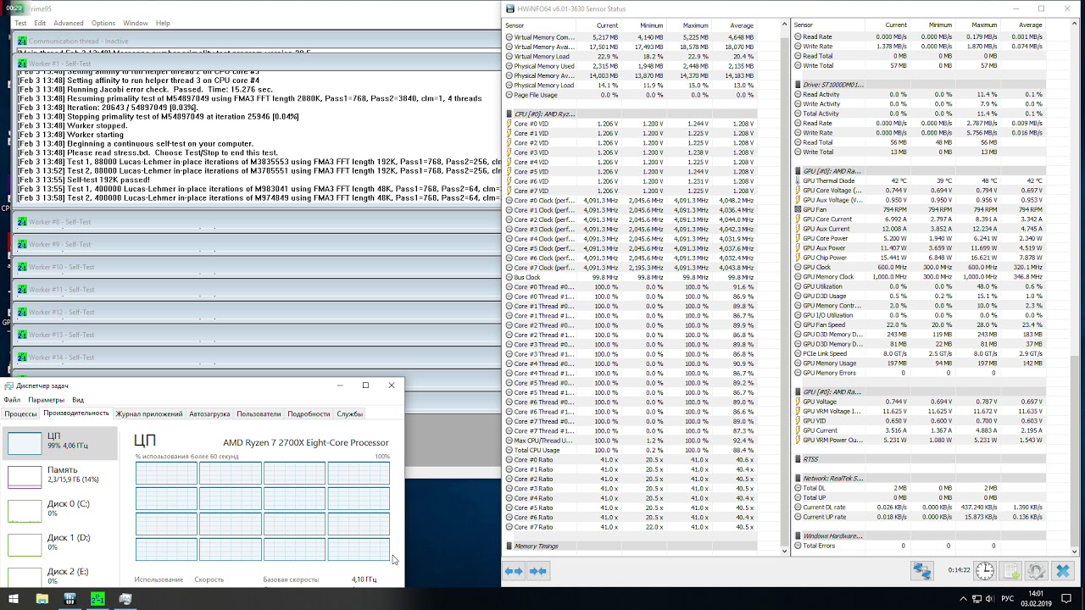Open Prime95 Options menu
This screenshot has width=1085, height=610.
point(103,23)
